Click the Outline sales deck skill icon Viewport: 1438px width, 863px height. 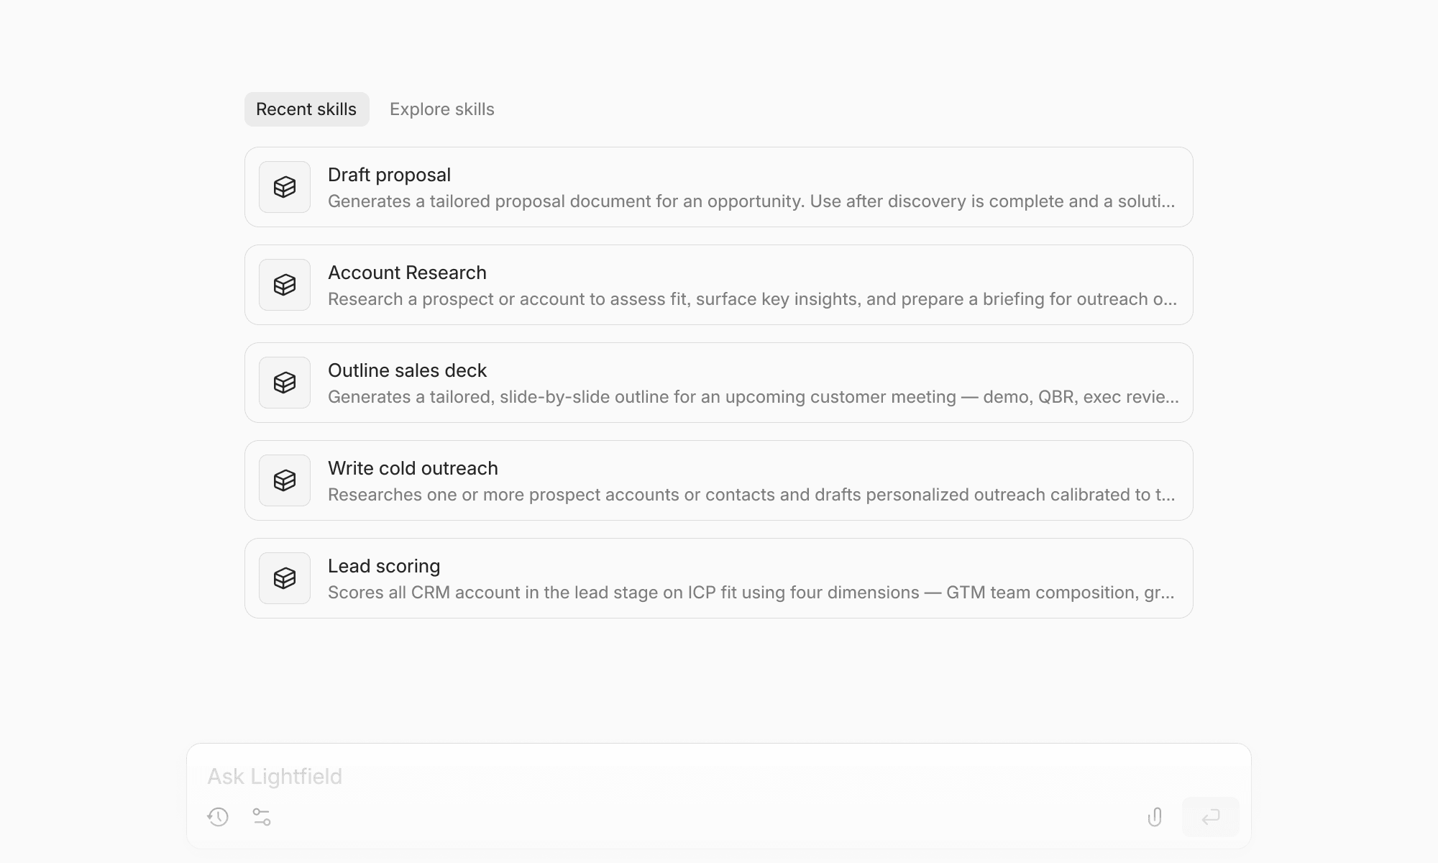[285, 383]
